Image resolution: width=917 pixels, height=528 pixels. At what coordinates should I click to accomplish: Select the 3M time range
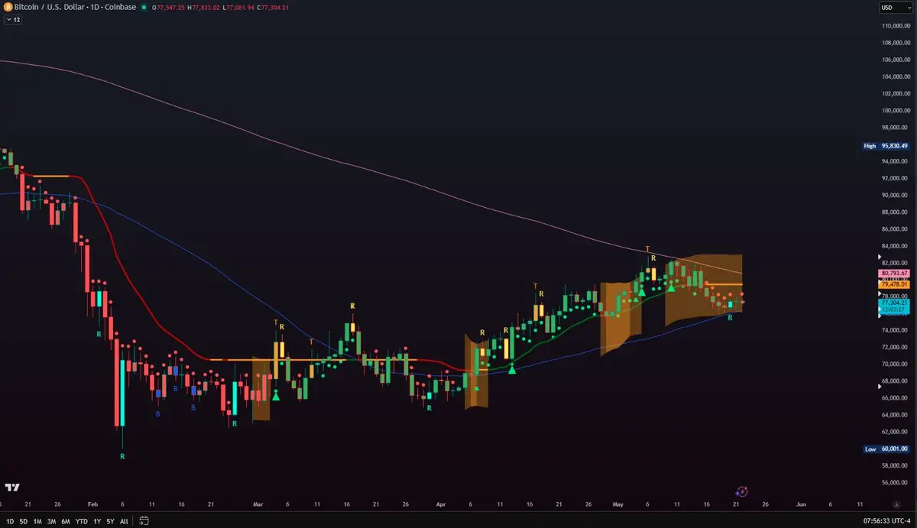pyautogui.click(x=51, y=521)
